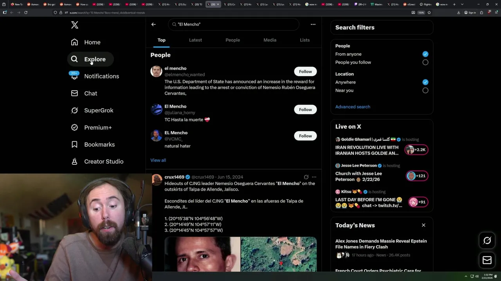Select the From anyone radio option

(x=425, y=54)
